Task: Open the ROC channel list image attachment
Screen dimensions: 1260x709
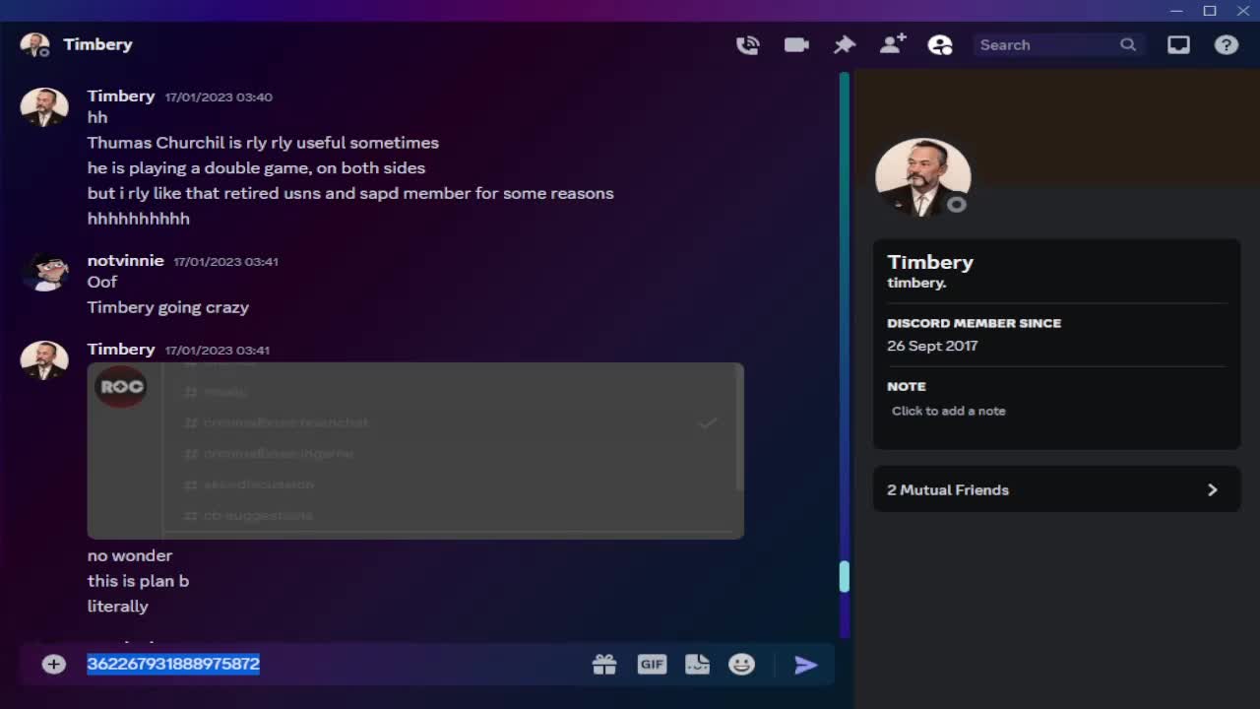Action: tap(415, 450)
